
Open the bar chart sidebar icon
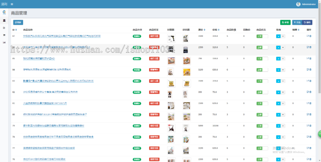click(x=4, y=42)
